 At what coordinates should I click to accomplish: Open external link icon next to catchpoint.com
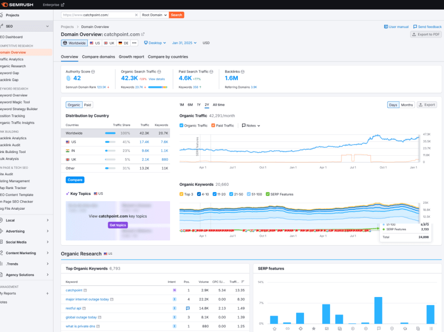coord(143,34)
